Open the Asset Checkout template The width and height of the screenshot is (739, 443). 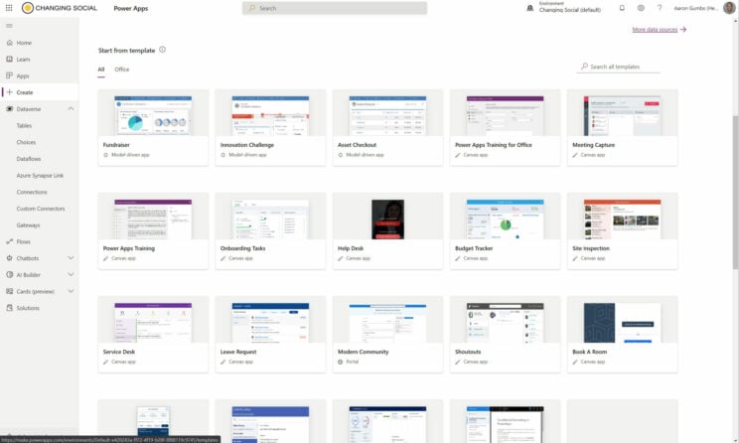click(x=387, y=127)
